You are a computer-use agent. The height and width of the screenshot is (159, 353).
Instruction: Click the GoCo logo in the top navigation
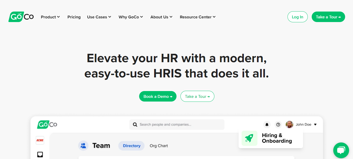pos(21,17)
